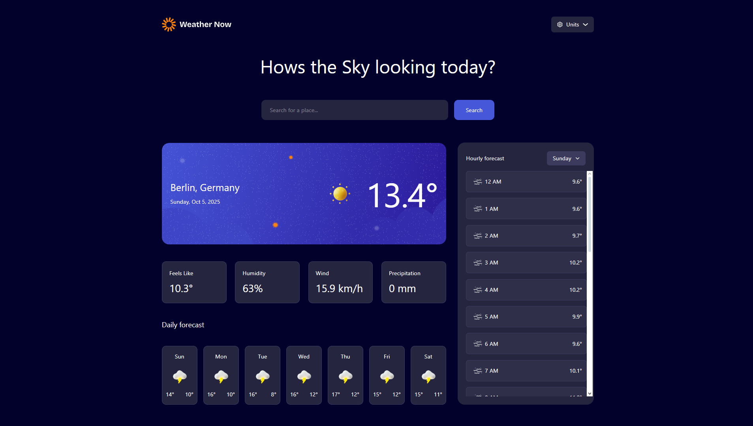Screen dimensions: 753x426
Task: Open the Sunday day selector dropdown
Action: pyautogui.click(x=566, y=158)
